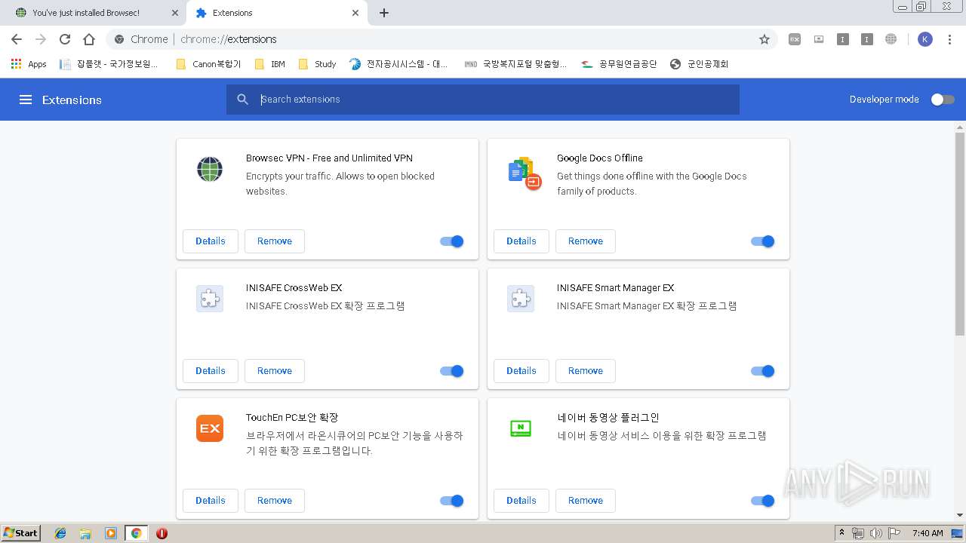Viewport: 966px width, 543px height.
Task: Open the Browsec globe toolbar extension icon
Action: (891, 39)
